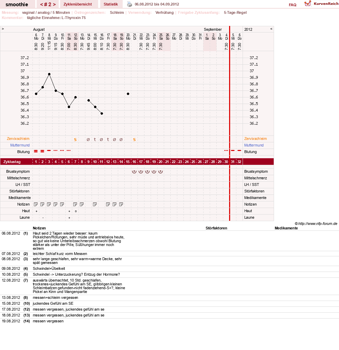Open the note icon on cycle day 7
Image resolution: width=339 pixels, height=350 pixels.
point(75,204)
